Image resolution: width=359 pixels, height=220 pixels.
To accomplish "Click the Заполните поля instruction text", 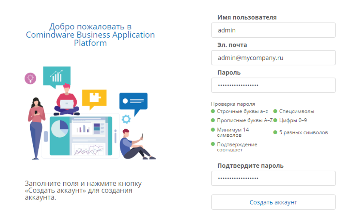I will (x=83, y=190).
